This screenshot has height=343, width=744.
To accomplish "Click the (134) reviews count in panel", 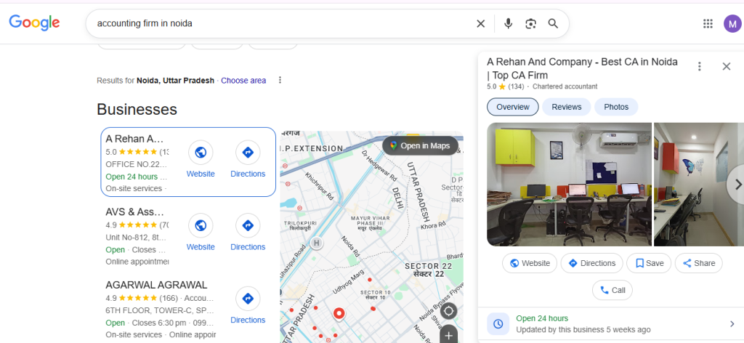I will coord(516,86).
